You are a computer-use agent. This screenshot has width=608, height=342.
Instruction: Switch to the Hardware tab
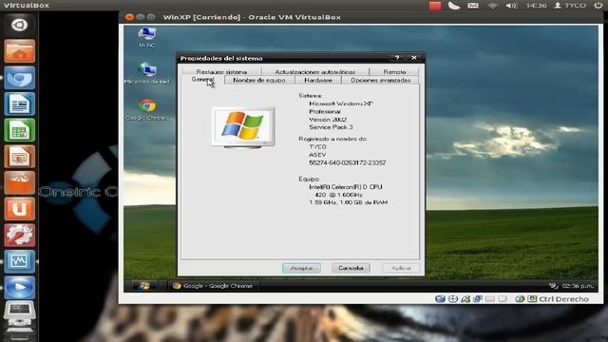[318, 80]
